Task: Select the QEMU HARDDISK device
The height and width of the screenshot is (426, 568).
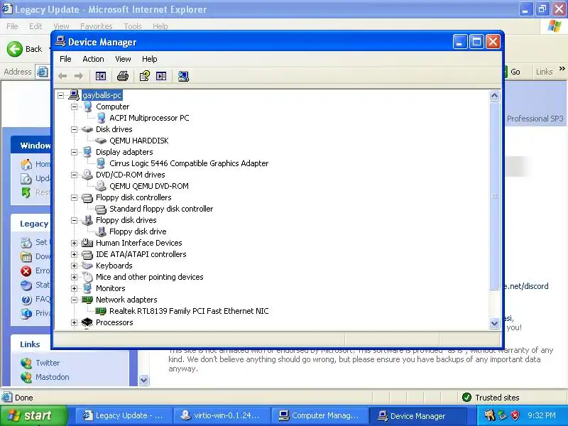Action: point(139,141)
